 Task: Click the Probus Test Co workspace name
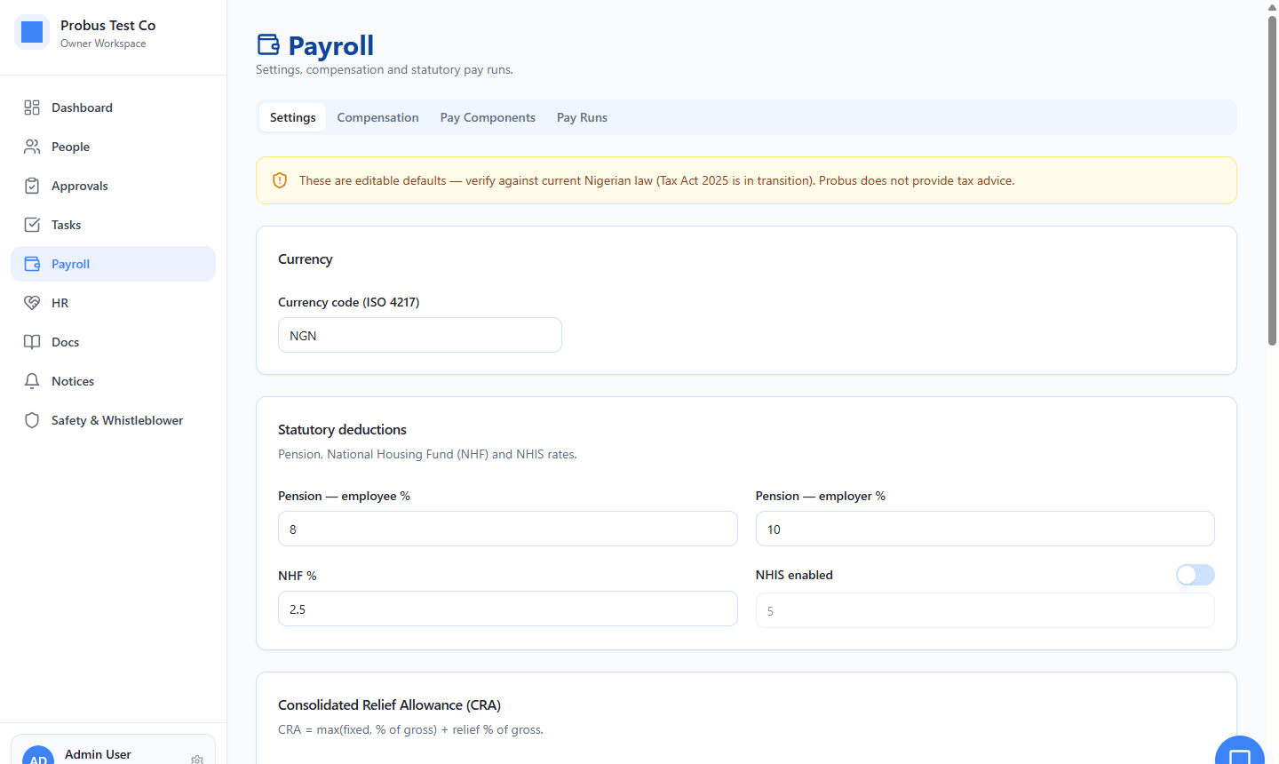[x=108, y=25]
